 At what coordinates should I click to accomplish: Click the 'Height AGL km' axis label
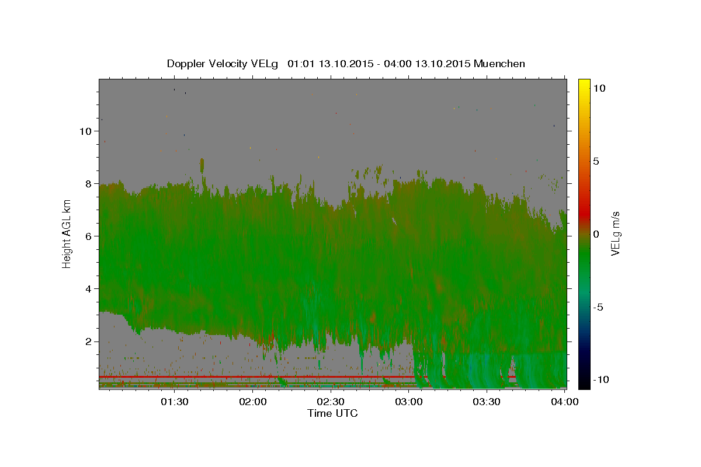[x=67, y=233]
